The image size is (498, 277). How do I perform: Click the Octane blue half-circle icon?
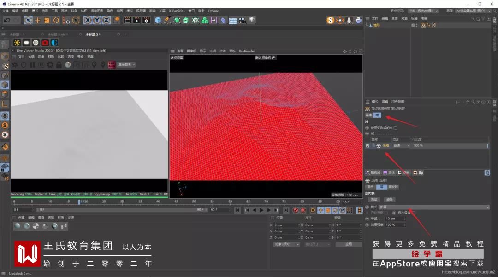[x=54, y=42]
